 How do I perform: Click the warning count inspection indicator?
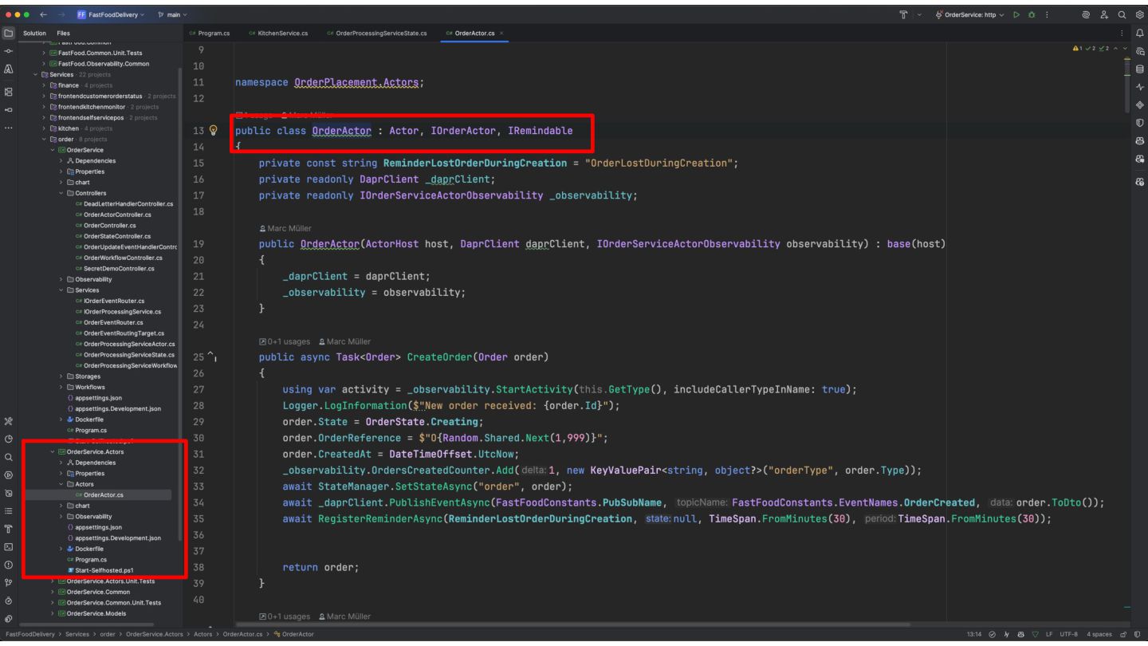pos(1079,50)
